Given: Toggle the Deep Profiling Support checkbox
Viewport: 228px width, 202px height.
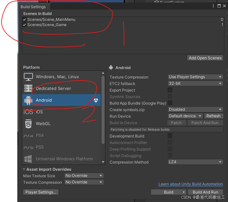Looking at the screenshot, I should pos(170,149).
